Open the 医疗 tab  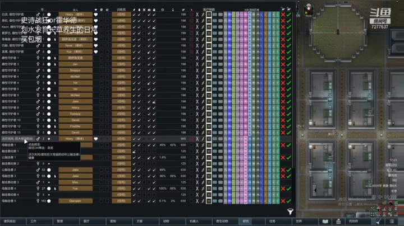93,221
